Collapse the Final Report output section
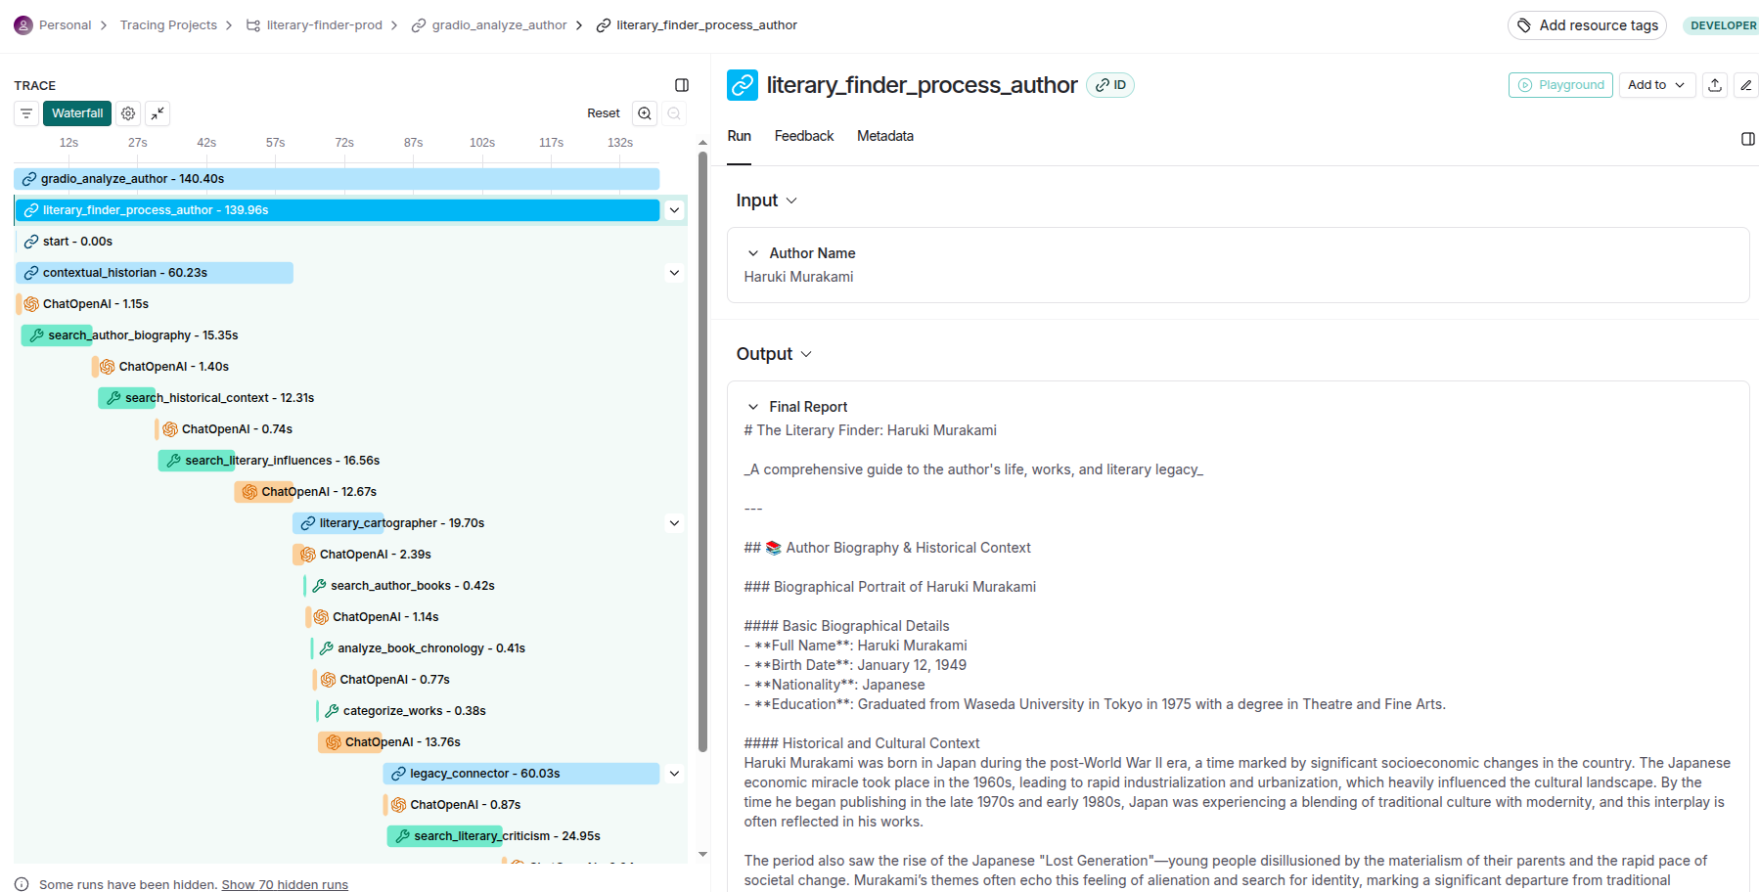The width and height of the screenshot is (1759, 892). [752, 406]
